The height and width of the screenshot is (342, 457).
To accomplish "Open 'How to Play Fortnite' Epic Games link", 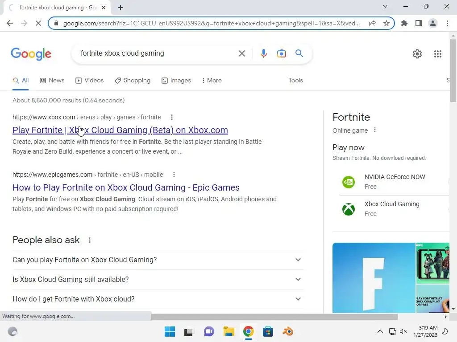I will click(x=126, y=187).
